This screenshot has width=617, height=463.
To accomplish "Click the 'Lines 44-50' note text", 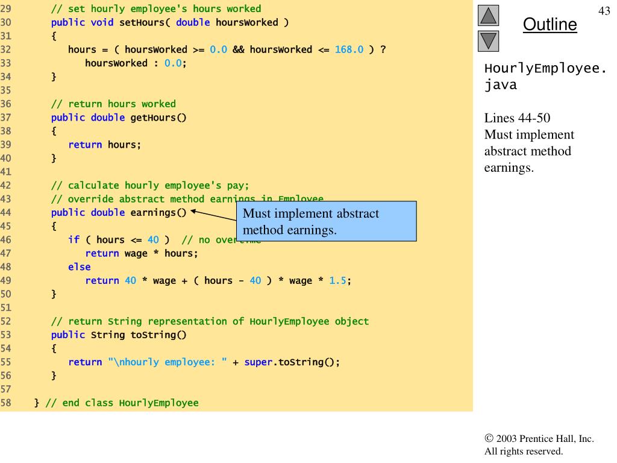I will 517,118.
